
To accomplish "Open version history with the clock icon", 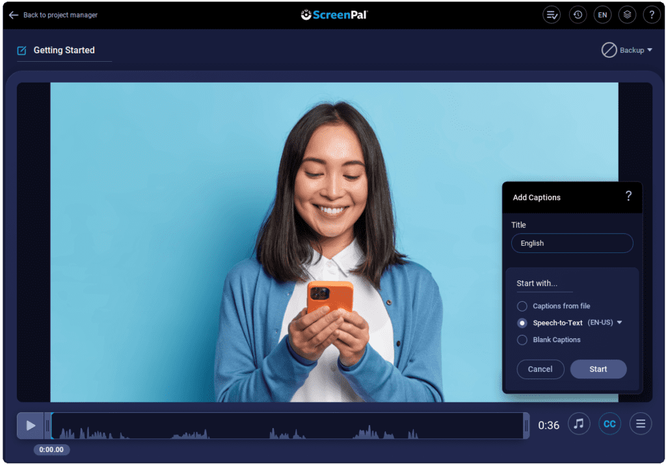I will [x=577, y=14].
